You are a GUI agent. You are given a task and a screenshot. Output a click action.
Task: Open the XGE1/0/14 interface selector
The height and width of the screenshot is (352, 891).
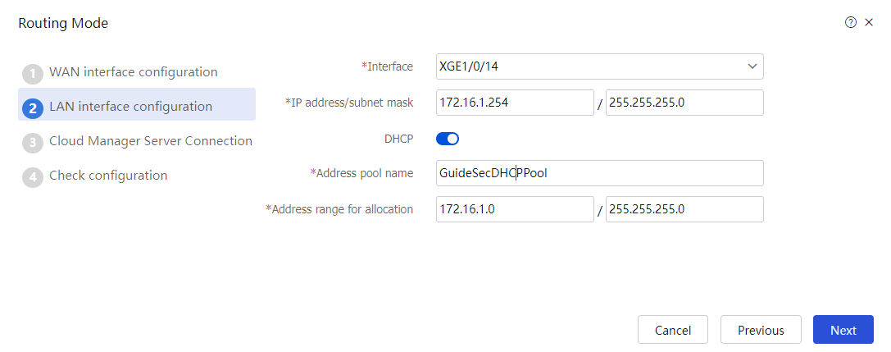(599, 66)
